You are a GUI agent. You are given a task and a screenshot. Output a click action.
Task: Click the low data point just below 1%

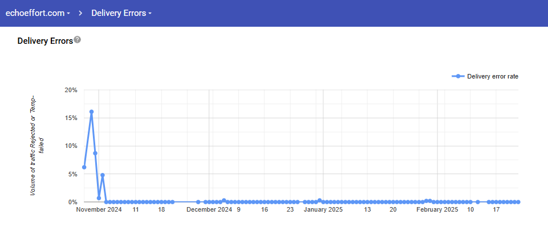tap(99, 198)
